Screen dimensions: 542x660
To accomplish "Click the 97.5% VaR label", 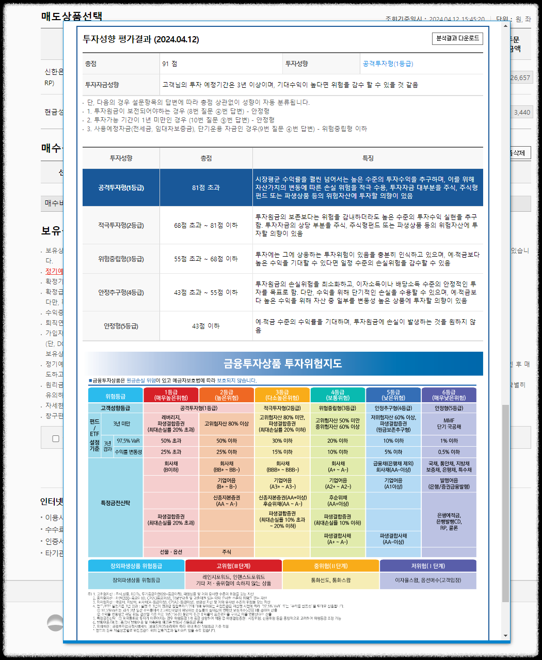I will click(128, 441).
